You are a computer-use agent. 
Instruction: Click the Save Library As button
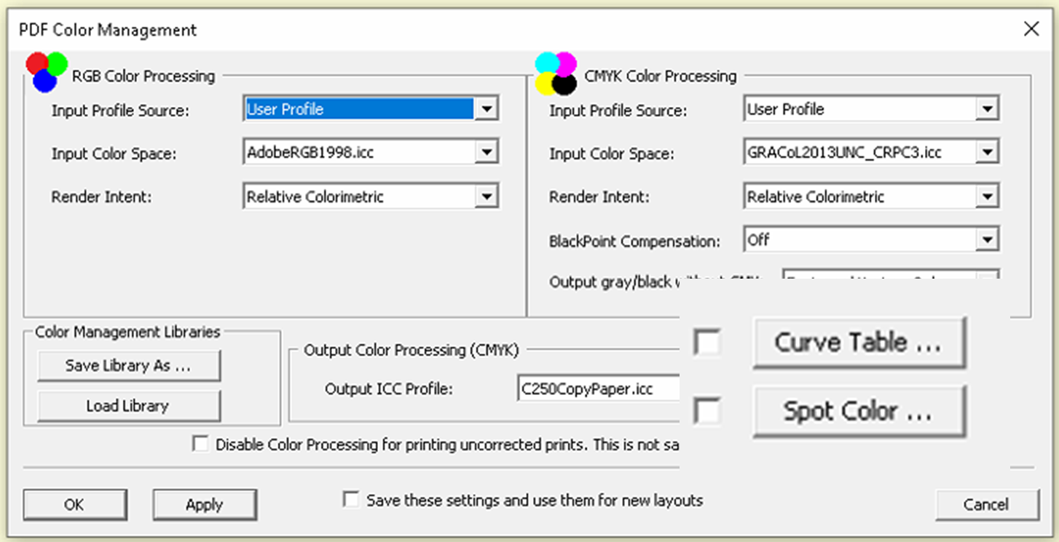(128, 365)
